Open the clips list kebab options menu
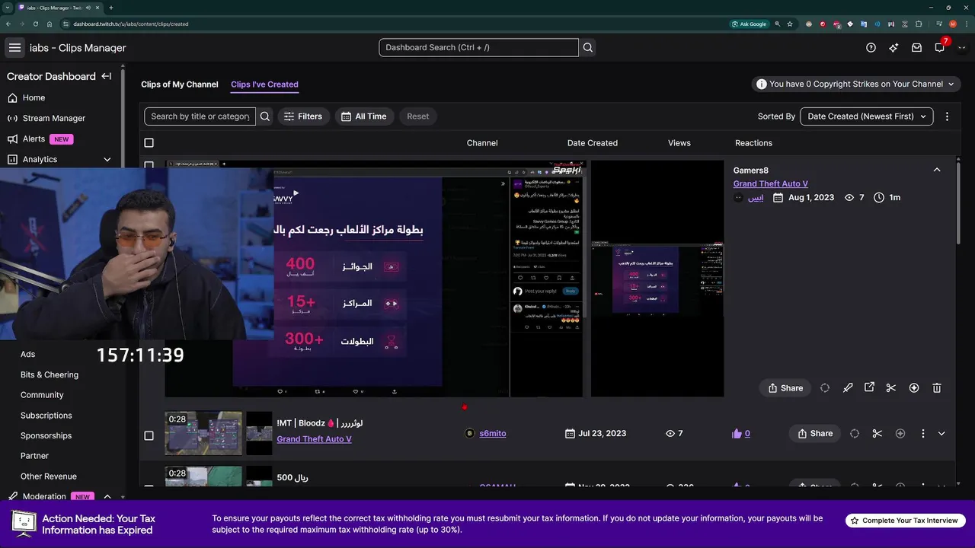 pyautogui.click(x=947, y=116)
